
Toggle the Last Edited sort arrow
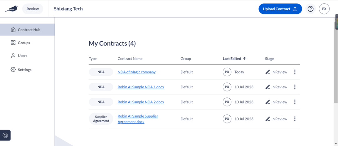click(x=244, y=59)
